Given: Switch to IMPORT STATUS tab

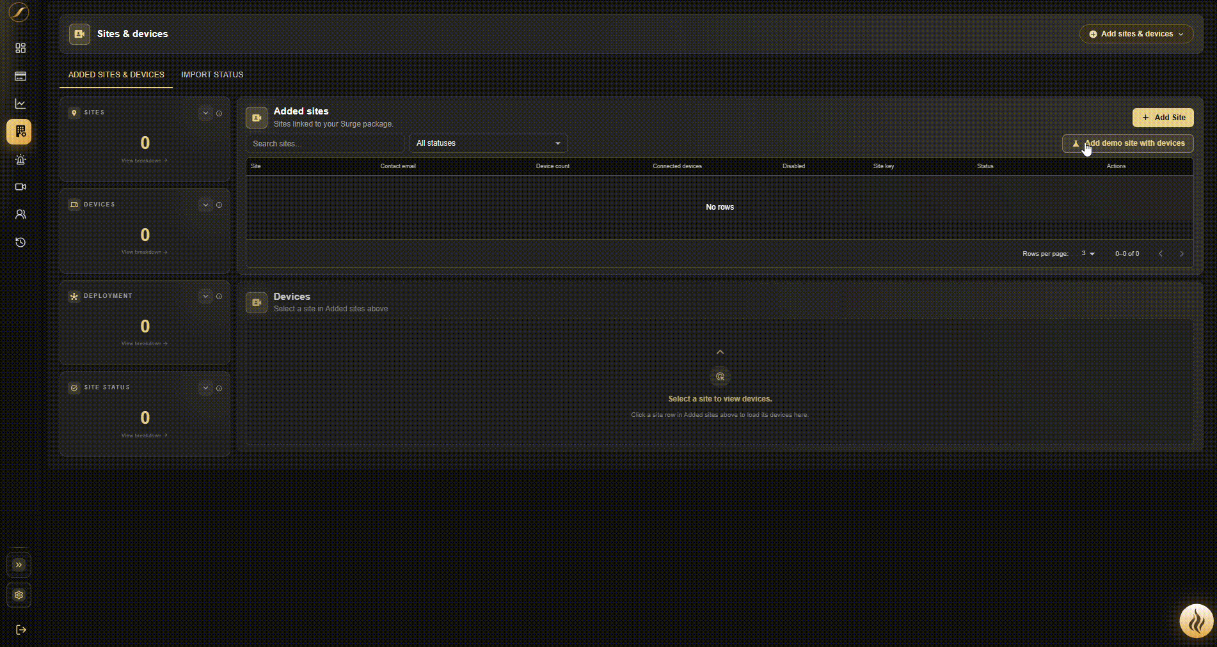Looking at the screenshot, I should (x=212, y=75).
